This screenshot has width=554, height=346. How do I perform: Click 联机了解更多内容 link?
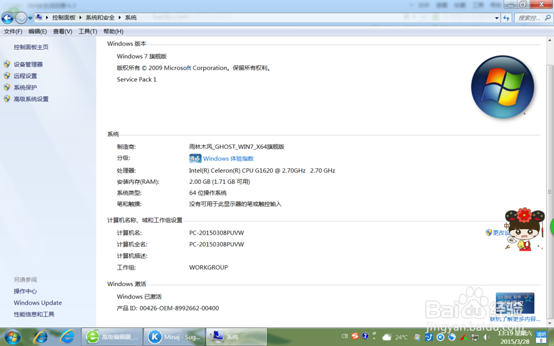(x=515, y=319)
